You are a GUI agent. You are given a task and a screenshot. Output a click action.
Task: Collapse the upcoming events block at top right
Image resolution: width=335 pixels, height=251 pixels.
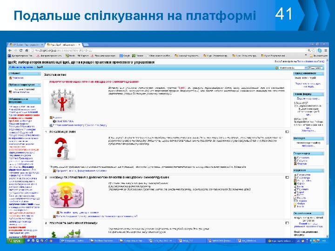[x=322, y=73]
